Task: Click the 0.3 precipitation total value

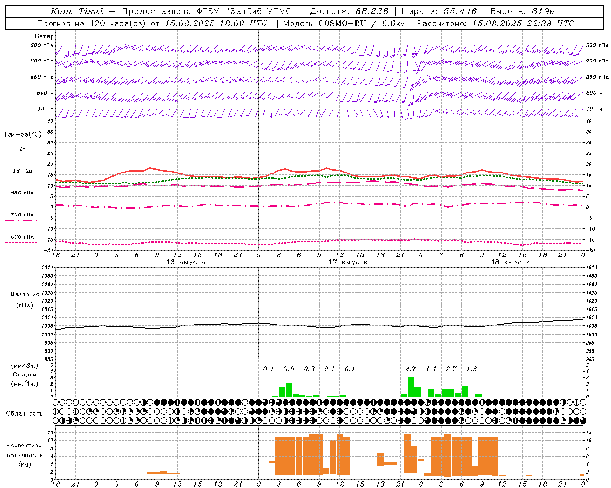Action: (309, 369)
